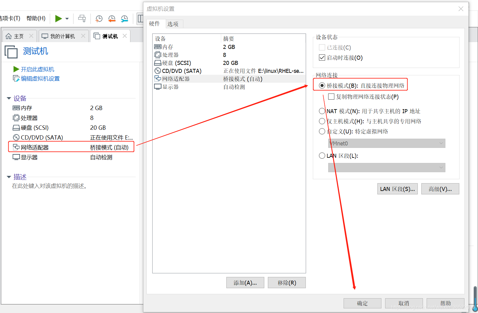478x313 pixels.
Task: Click the manage snapshots wrench icon
Action: click(124, 19)
